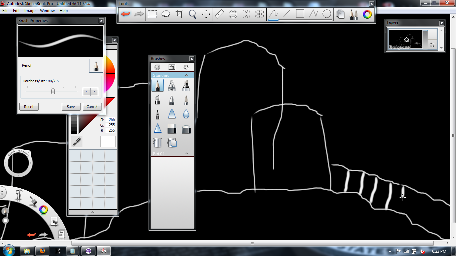This screenshot has width=456, height=256.
Task: Increase brush size with right stepper arrow
Action: [94, 92]
